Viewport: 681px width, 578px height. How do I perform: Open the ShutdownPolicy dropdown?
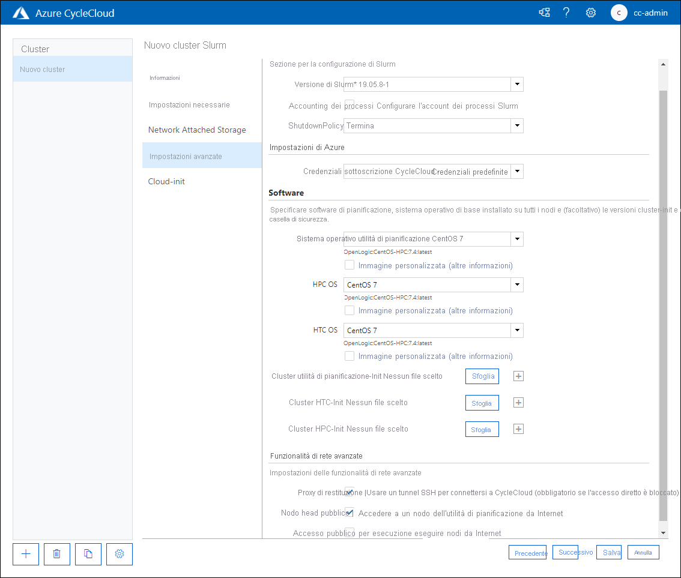(516, 125)
